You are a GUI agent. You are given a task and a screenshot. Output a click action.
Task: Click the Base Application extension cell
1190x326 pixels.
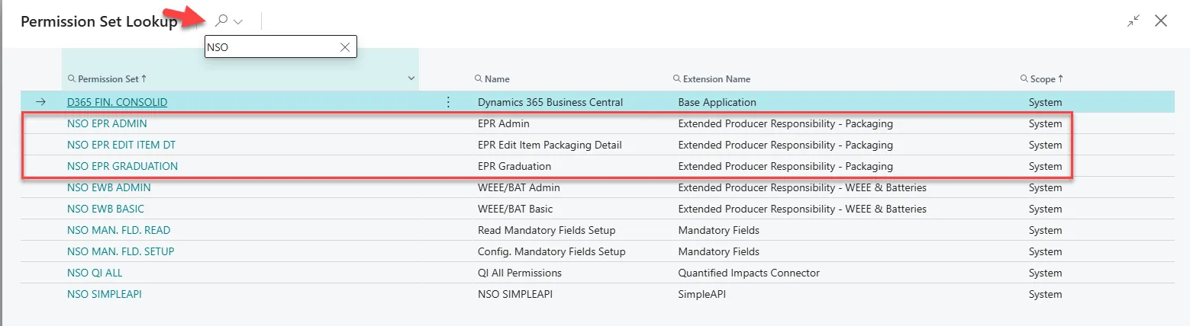tap(717, 102)
